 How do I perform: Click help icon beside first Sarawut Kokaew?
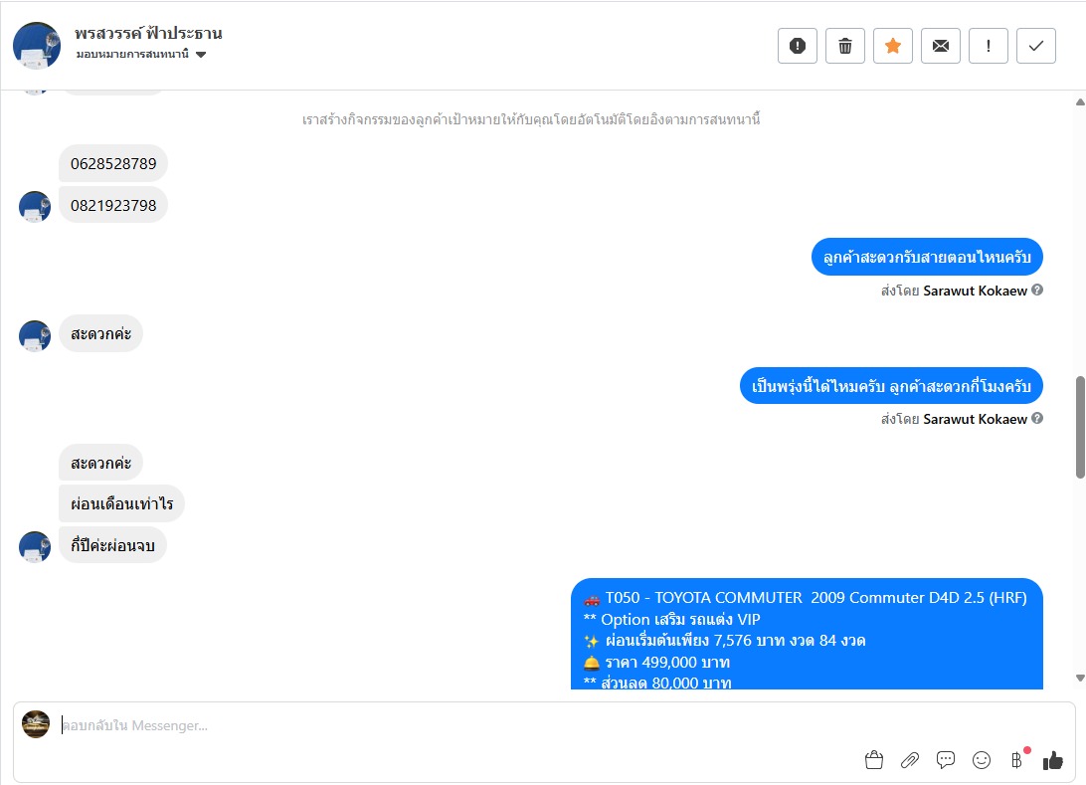point(1037,291)
